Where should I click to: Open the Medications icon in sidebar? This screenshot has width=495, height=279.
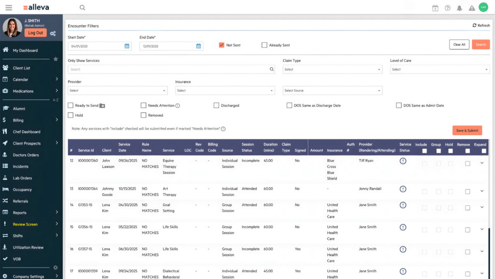tap(6, 91)
